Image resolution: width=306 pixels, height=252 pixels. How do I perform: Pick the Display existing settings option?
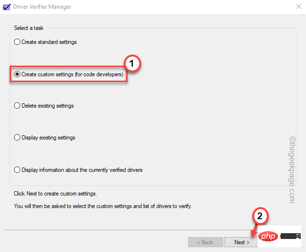click(x=44, y=138)
